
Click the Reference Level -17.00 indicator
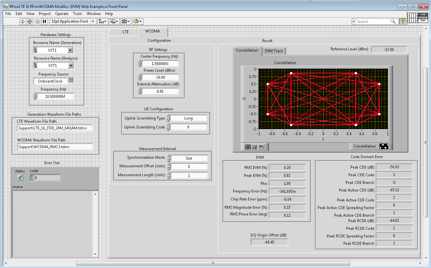389,50
